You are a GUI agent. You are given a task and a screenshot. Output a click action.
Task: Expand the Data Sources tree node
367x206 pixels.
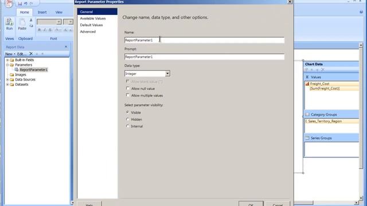(x=7, y=80)
